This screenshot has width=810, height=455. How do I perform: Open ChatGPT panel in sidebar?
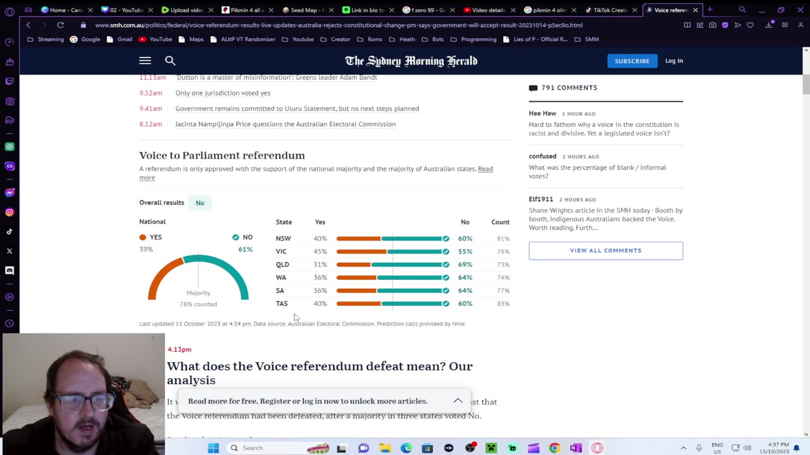[9, 147]
